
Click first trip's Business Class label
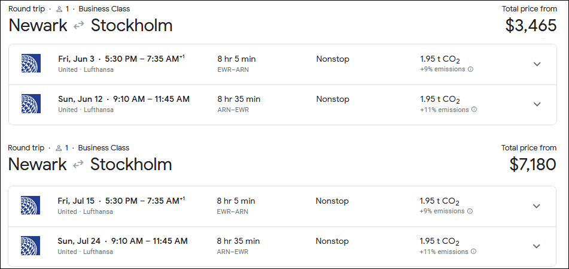point(104,9)
